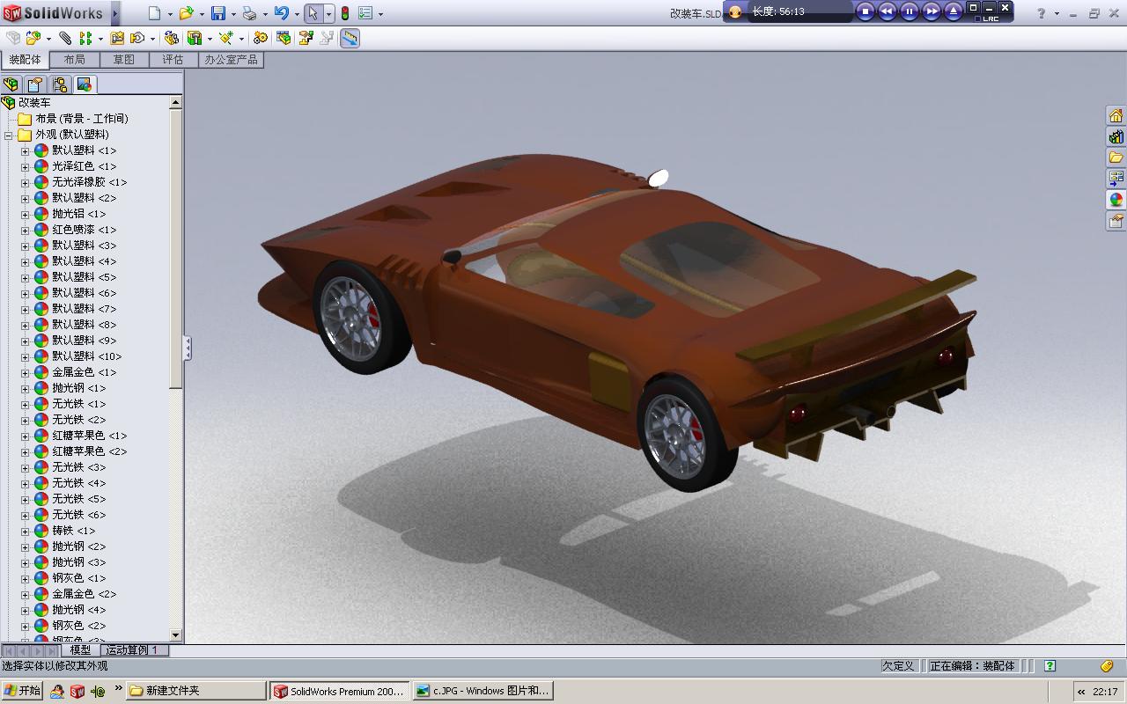Switch to the 草图 command tab
This screenshot has height=704, width=1127.
(124, 60)
